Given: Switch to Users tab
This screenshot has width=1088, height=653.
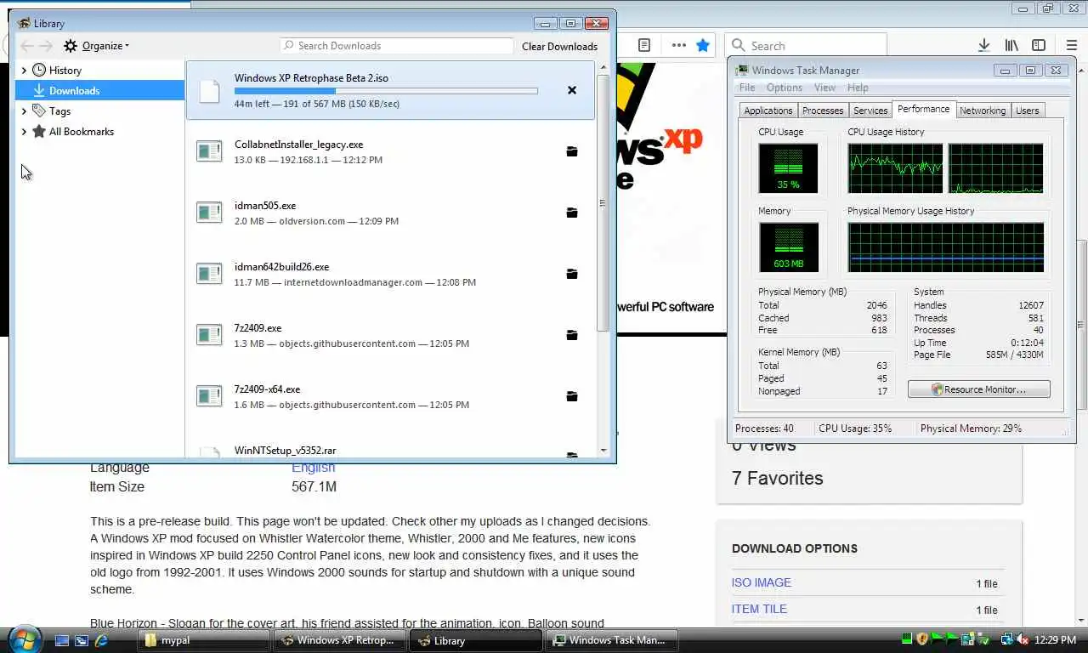Looking at the screenshot, I should [1028, 111].
